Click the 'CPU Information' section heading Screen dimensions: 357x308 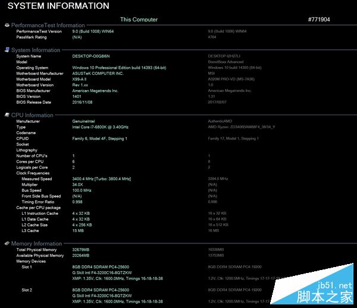click(x=32, y=115)
